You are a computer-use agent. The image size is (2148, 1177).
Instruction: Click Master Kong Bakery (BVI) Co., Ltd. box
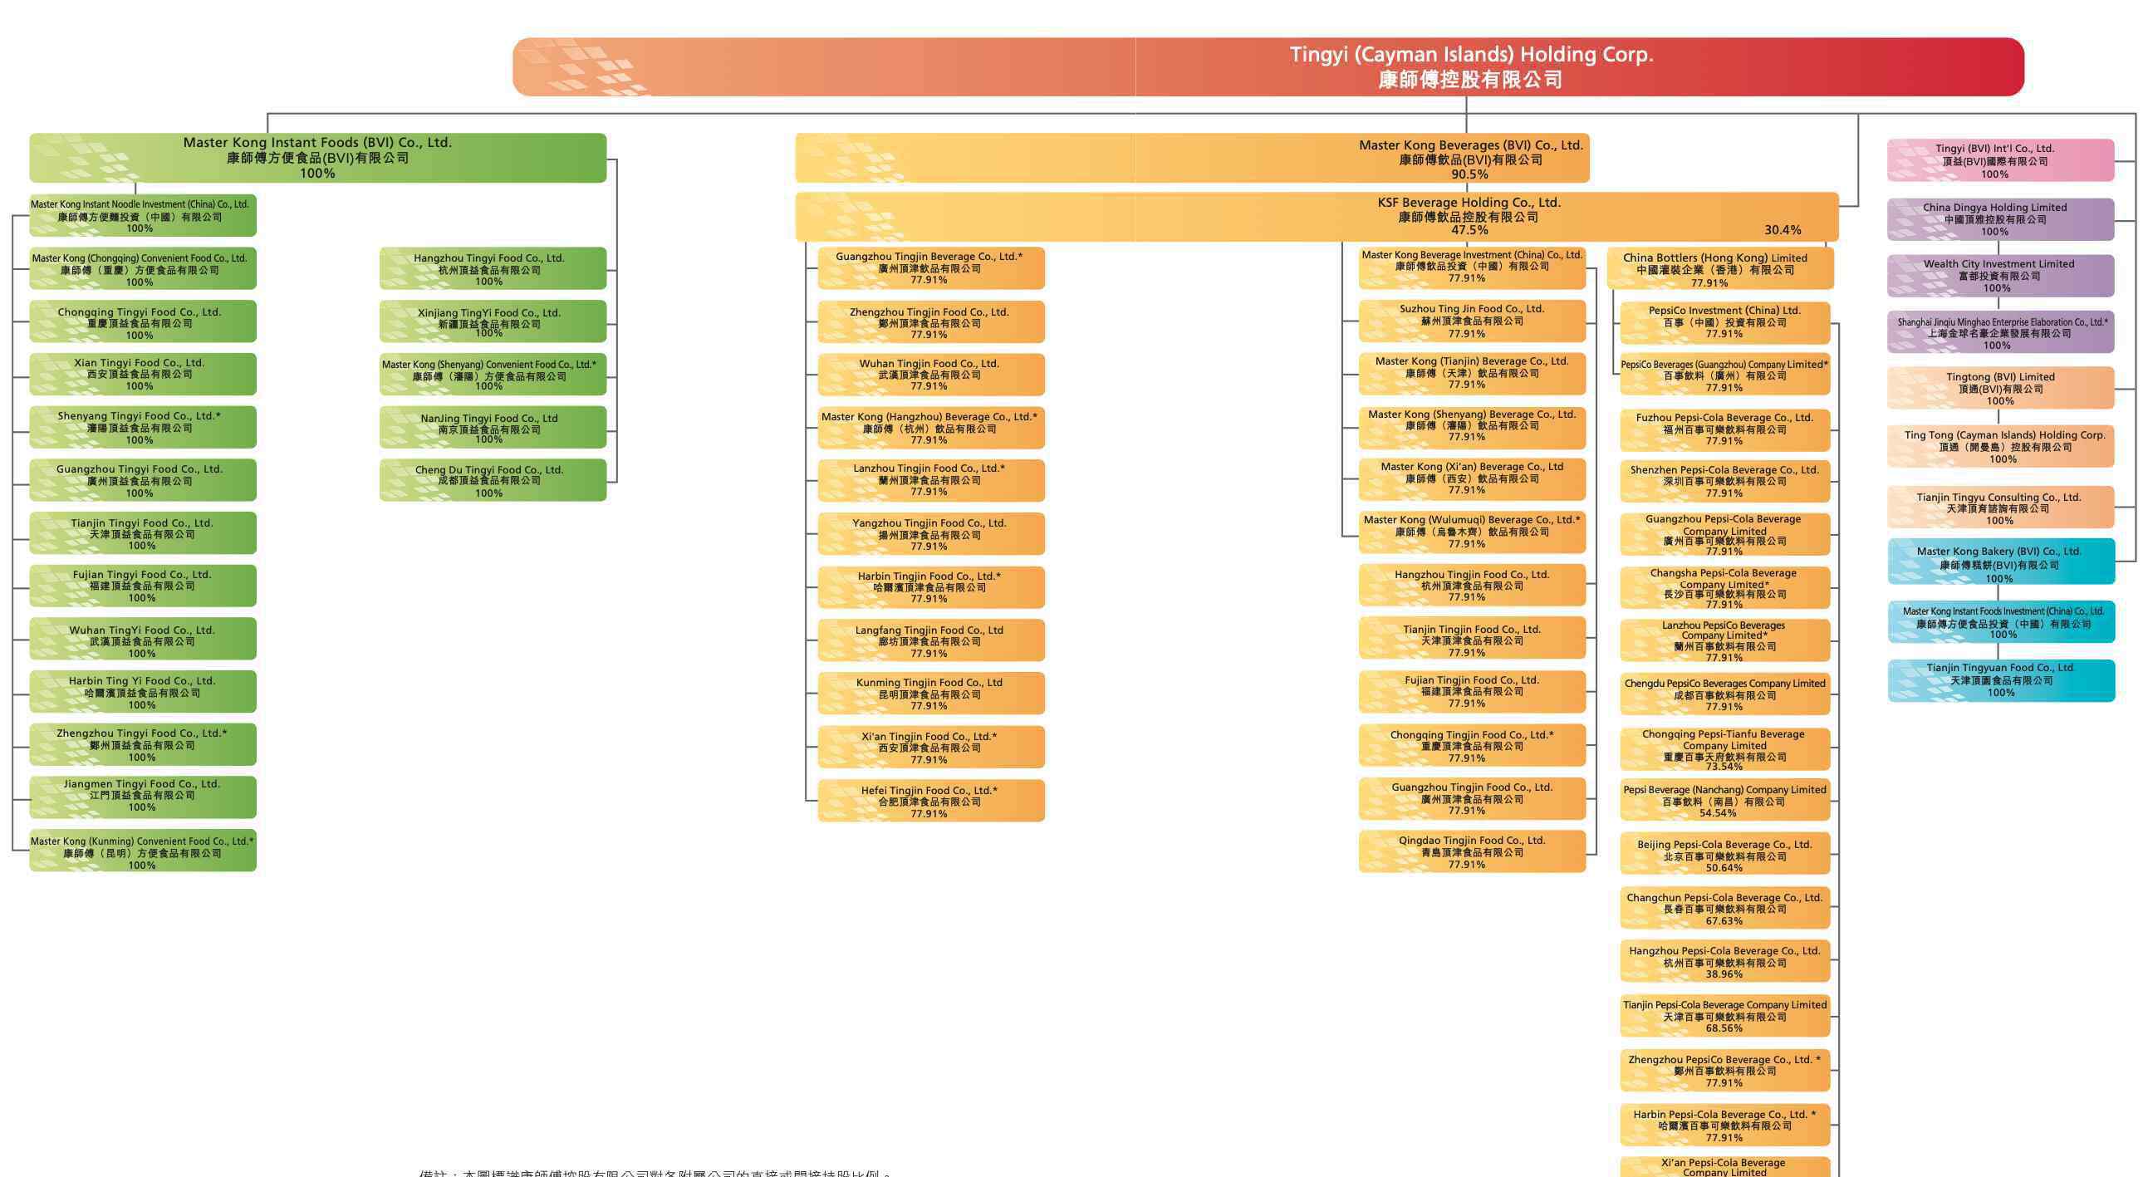point(2001,561)
